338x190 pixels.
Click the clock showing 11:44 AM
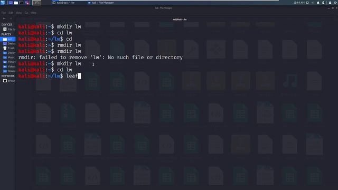(x=299, y=3)
